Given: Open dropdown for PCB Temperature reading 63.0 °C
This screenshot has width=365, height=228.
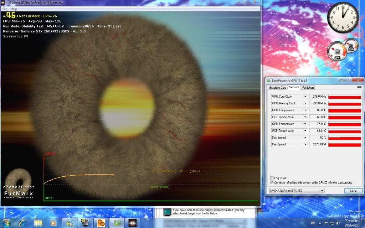Looking at the screenshot, I should [x=305, y=117].
